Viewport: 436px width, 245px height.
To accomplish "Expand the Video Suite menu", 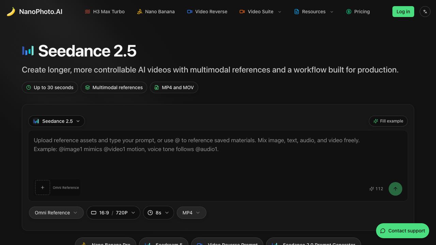I will tap(261, 12).
